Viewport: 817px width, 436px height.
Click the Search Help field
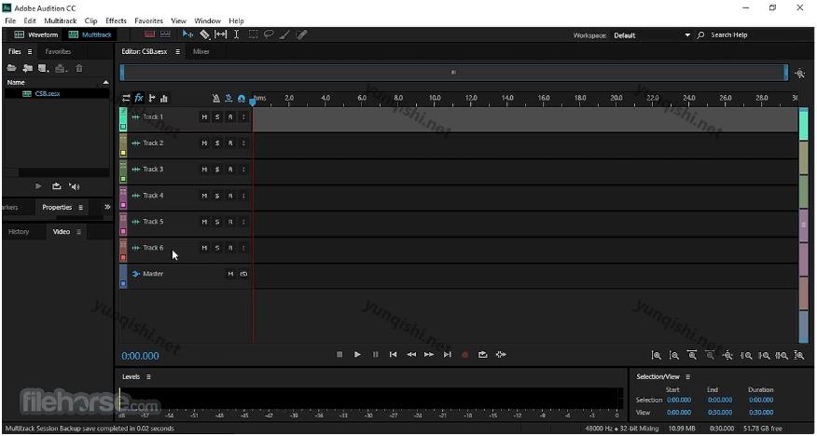point(728,34)
